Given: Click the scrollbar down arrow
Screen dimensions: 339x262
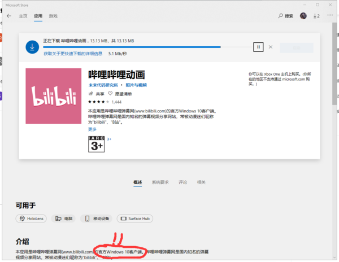Looking at the screenshot, I should click(334, 257).
